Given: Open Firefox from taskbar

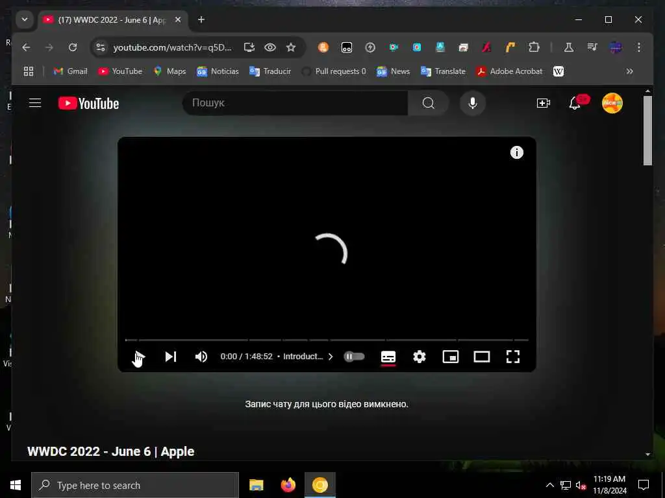Looking at the screenshot, I should (x=288, y=485).
